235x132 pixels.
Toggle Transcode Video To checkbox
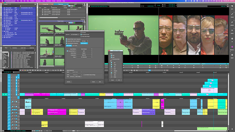pyautogui.click(x=67, y=51)
